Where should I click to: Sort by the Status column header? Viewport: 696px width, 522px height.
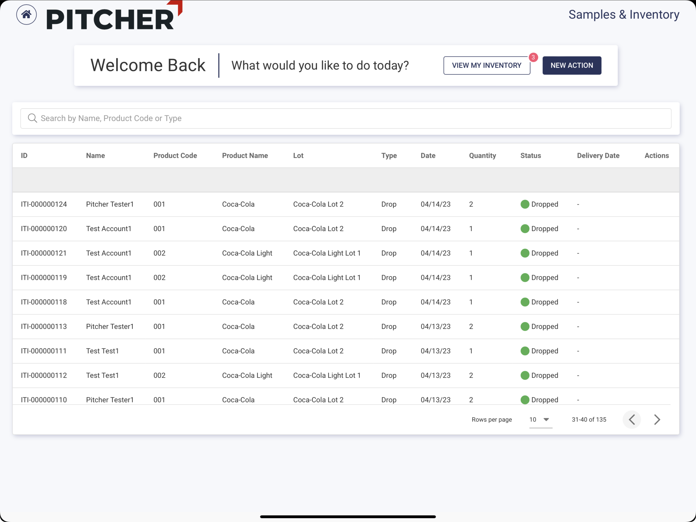click(530, 156)
